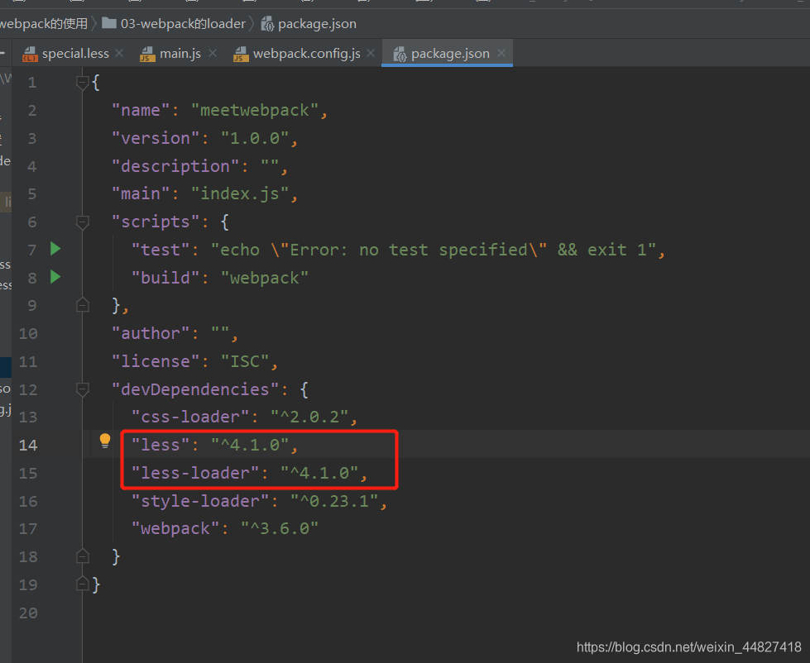Run the build script via gutter arrow
The width and height of the screenshot is (810, 663).
pyautogui.click(x=55, y=277)
